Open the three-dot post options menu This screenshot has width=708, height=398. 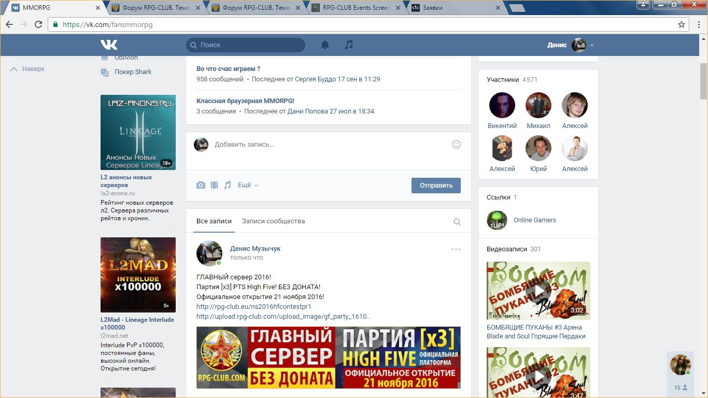(x=456, y=249)
